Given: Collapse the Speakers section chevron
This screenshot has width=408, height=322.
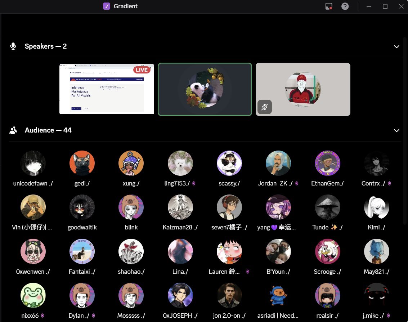Looking at the screenshot, I should pos(396,46).
